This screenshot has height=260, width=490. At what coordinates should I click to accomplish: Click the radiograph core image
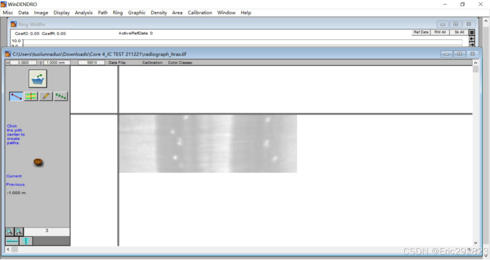tap(208, 143)
